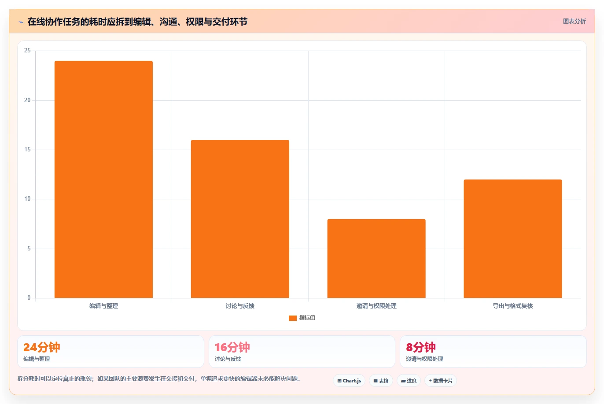Click the 表格 tag chip
The height and width of the screenshot is (404, 604).
coord(381,381)
